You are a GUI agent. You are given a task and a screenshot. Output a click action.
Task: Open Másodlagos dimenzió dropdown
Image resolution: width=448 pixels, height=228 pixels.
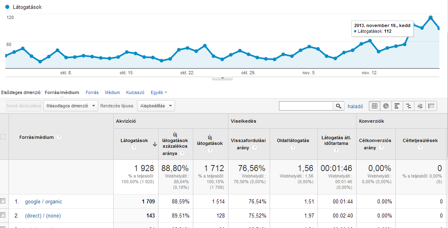pos(71,106)
